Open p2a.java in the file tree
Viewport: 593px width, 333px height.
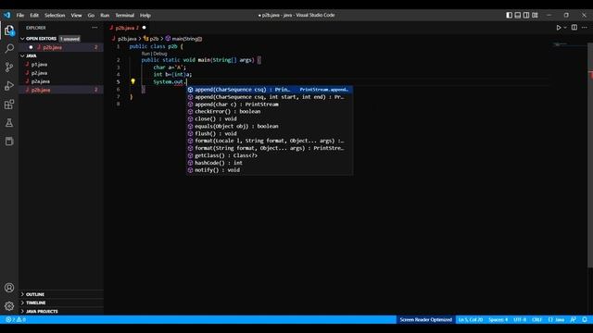41,81
